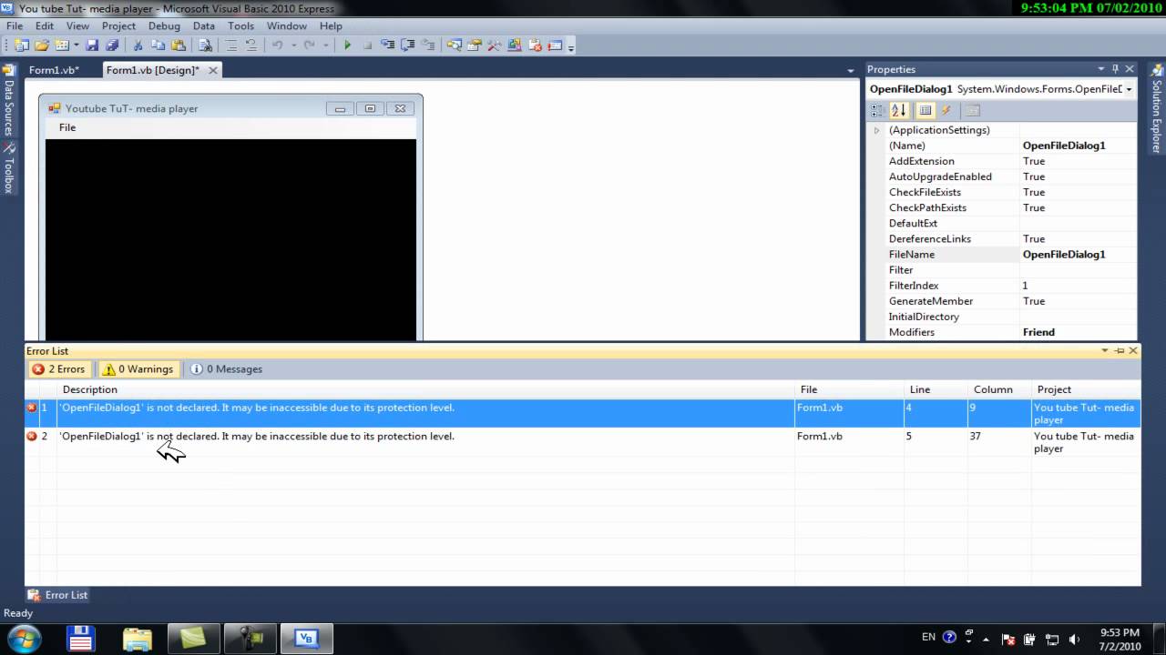
Task: Open the Debug menu
Action: (x=164, y=25)
